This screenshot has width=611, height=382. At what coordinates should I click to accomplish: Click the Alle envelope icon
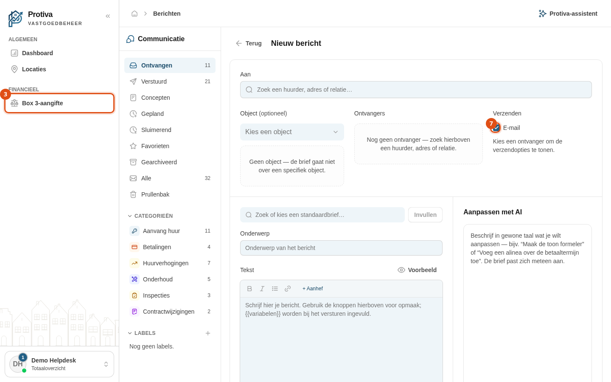pyautogui.click(x=133, y=178)
